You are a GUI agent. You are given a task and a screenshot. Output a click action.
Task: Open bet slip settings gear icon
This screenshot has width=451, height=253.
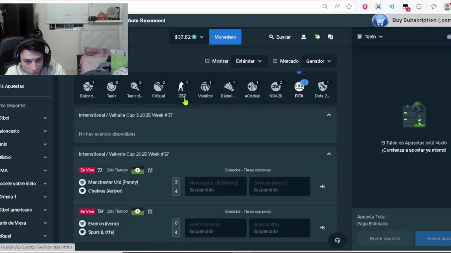[449, 37]
